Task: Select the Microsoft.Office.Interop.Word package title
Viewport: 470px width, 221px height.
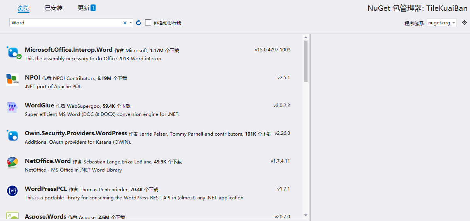Action: tap(68, 50)
